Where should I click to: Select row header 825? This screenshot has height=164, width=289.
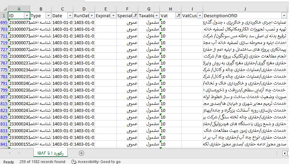point(4,117)
